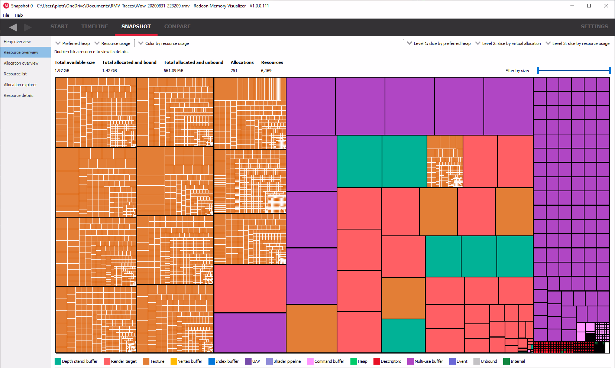Click the Depth stencil buffer legend swatch
Screen dimensions: 615x368
pyautogui.click(x=58, y=361)
